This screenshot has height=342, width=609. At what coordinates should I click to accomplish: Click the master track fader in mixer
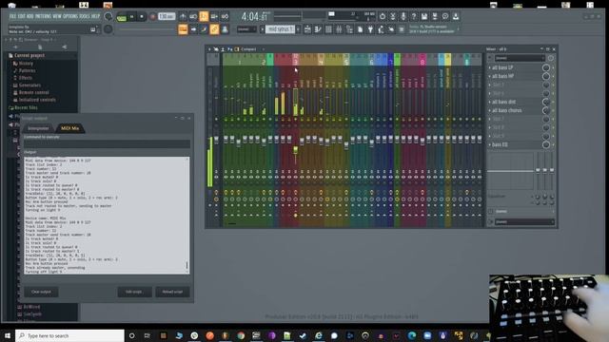(x=217, y=140)
